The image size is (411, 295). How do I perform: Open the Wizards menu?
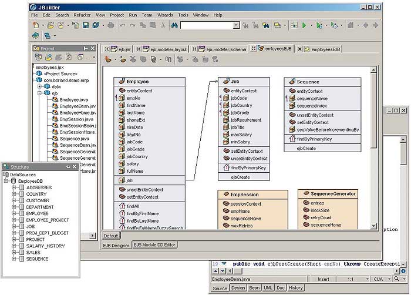pos(165,15)
